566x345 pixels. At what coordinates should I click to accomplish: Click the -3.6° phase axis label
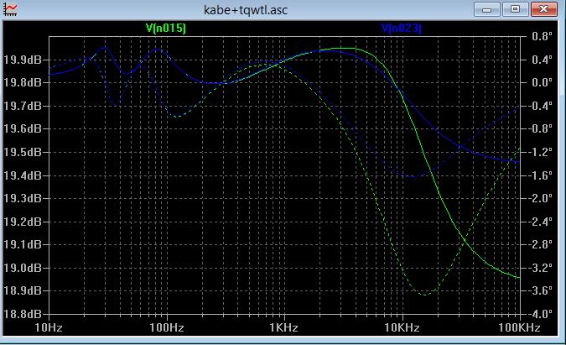coord(539,290)
